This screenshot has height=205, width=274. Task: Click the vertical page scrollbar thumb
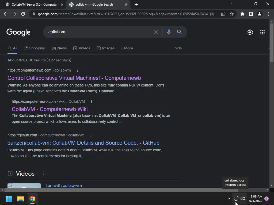click(x=272, y=42)
